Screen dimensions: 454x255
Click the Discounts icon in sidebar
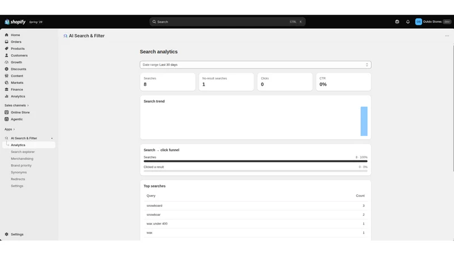pyautogui.click(x=7, y=69)
